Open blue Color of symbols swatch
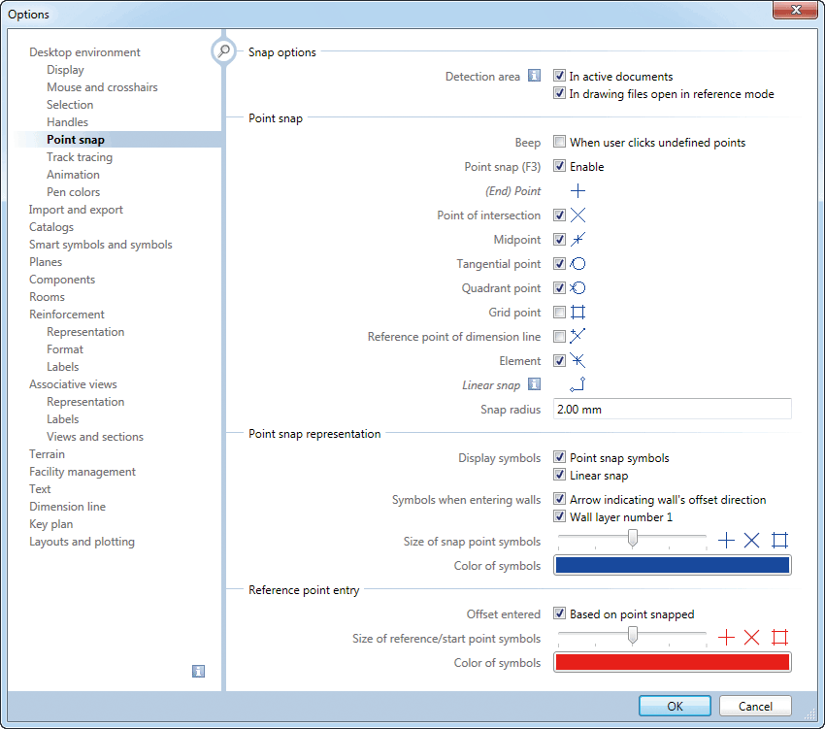 tap(673, 565)
